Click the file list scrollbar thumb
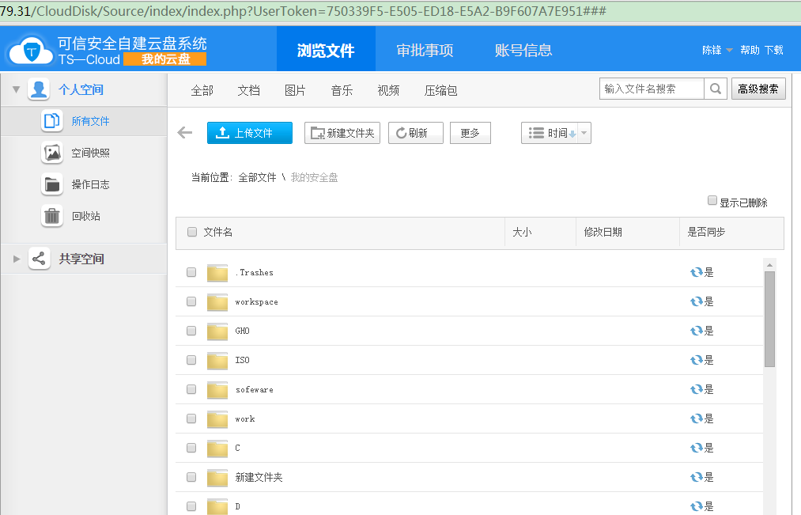 [x=770, y=319]
